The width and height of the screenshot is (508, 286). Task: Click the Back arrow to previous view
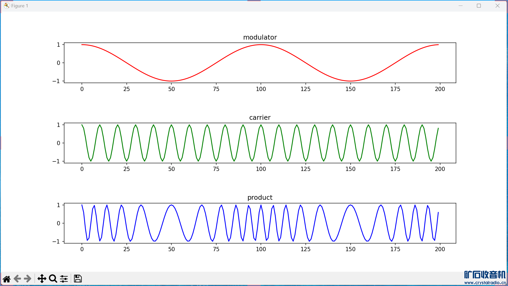pos(17,279)
